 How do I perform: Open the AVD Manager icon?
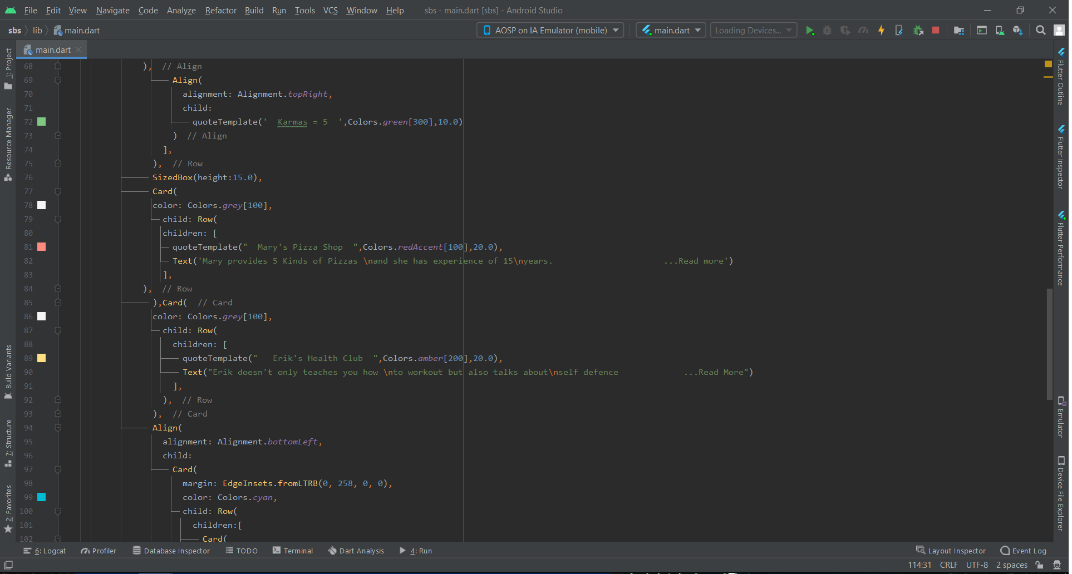pos(1000,31)
